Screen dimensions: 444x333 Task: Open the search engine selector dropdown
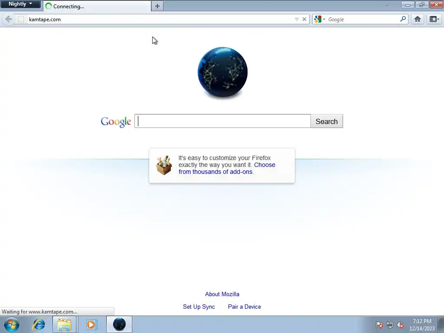click(x=320, y=19)
